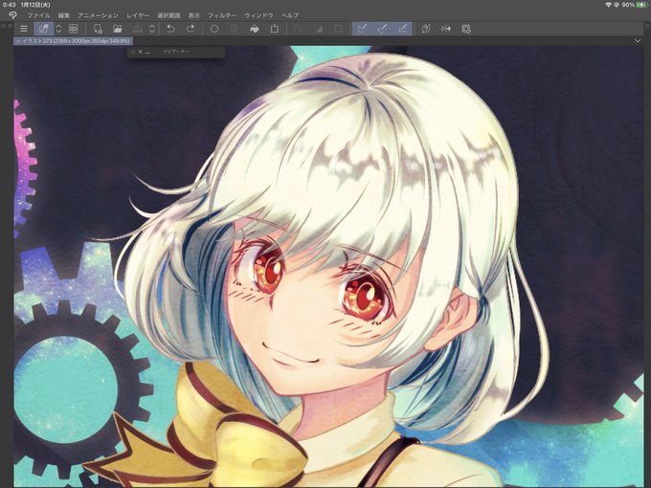
Task: Open the ファイル menu
Action: coord(38,15)
